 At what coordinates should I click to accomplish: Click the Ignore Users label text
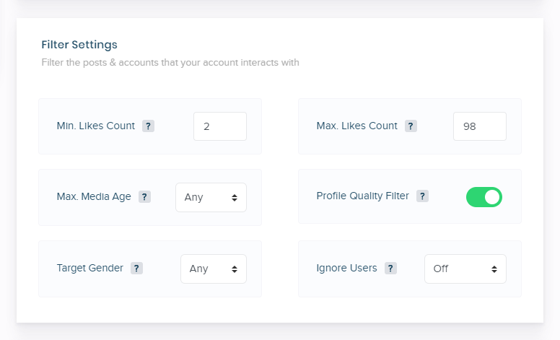click(x=346, y=268)
